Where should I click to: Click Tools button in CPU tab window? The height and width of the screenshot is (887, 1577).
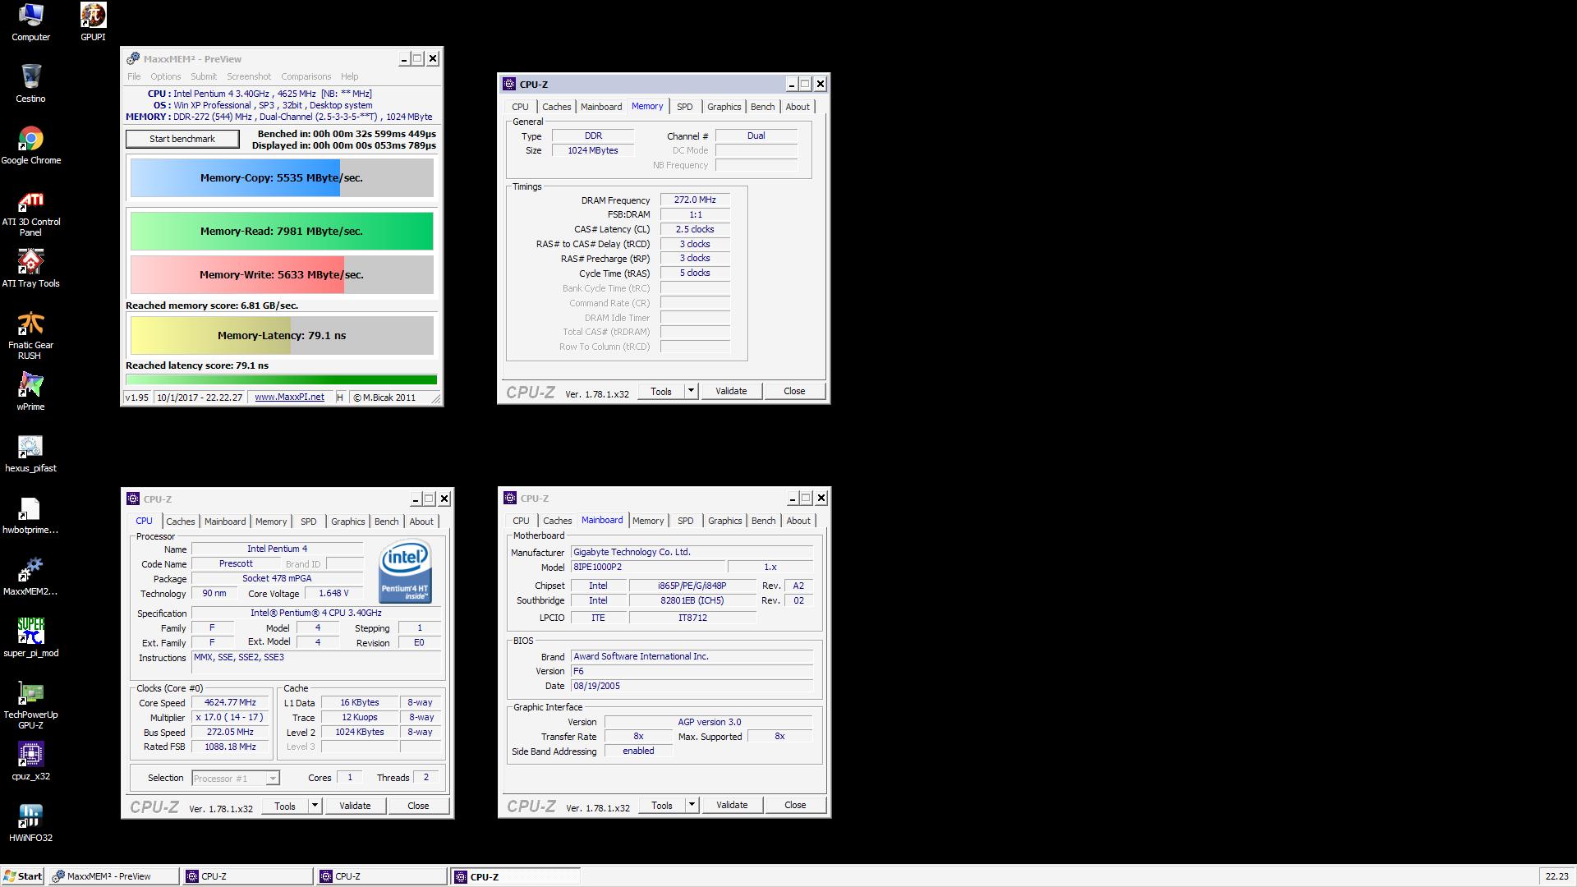[x=284, y=806]
